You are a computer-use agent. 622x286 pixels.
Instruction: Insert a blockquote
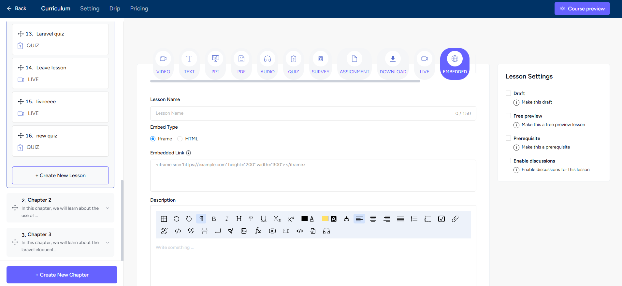pyautogui.click(x=191, y=231)
